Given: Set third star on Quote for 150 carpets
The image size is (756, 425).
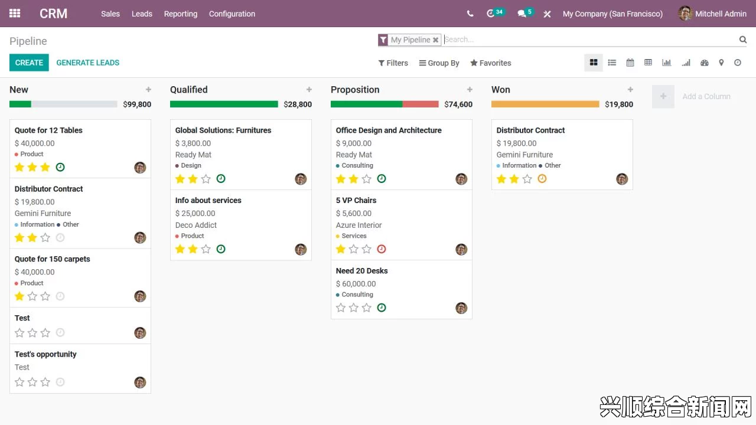Looking at the screenshot, I should (x=45, y=296).
